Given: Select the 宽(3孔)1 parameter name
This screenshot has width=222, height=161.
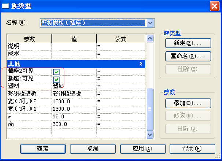Looking at the screenshot, I should 29,109.
